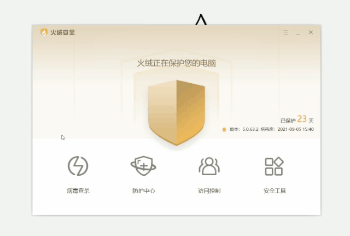Click the 火绒安全 title text
The height and width of the screenshot is (236, 350).
pos(62,33)
